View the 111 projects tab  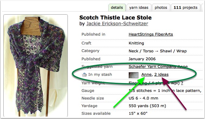coord(186,8)
